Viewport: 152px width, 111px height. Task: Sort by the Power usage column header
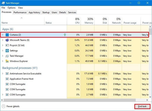point(131,21)
